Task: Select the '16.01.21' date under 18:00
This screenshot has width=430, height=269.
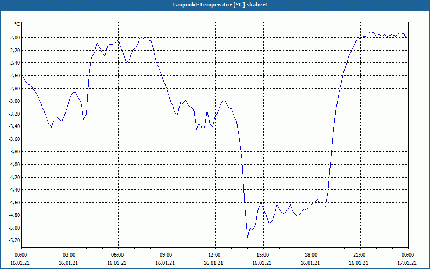Action: coord(310,263)
